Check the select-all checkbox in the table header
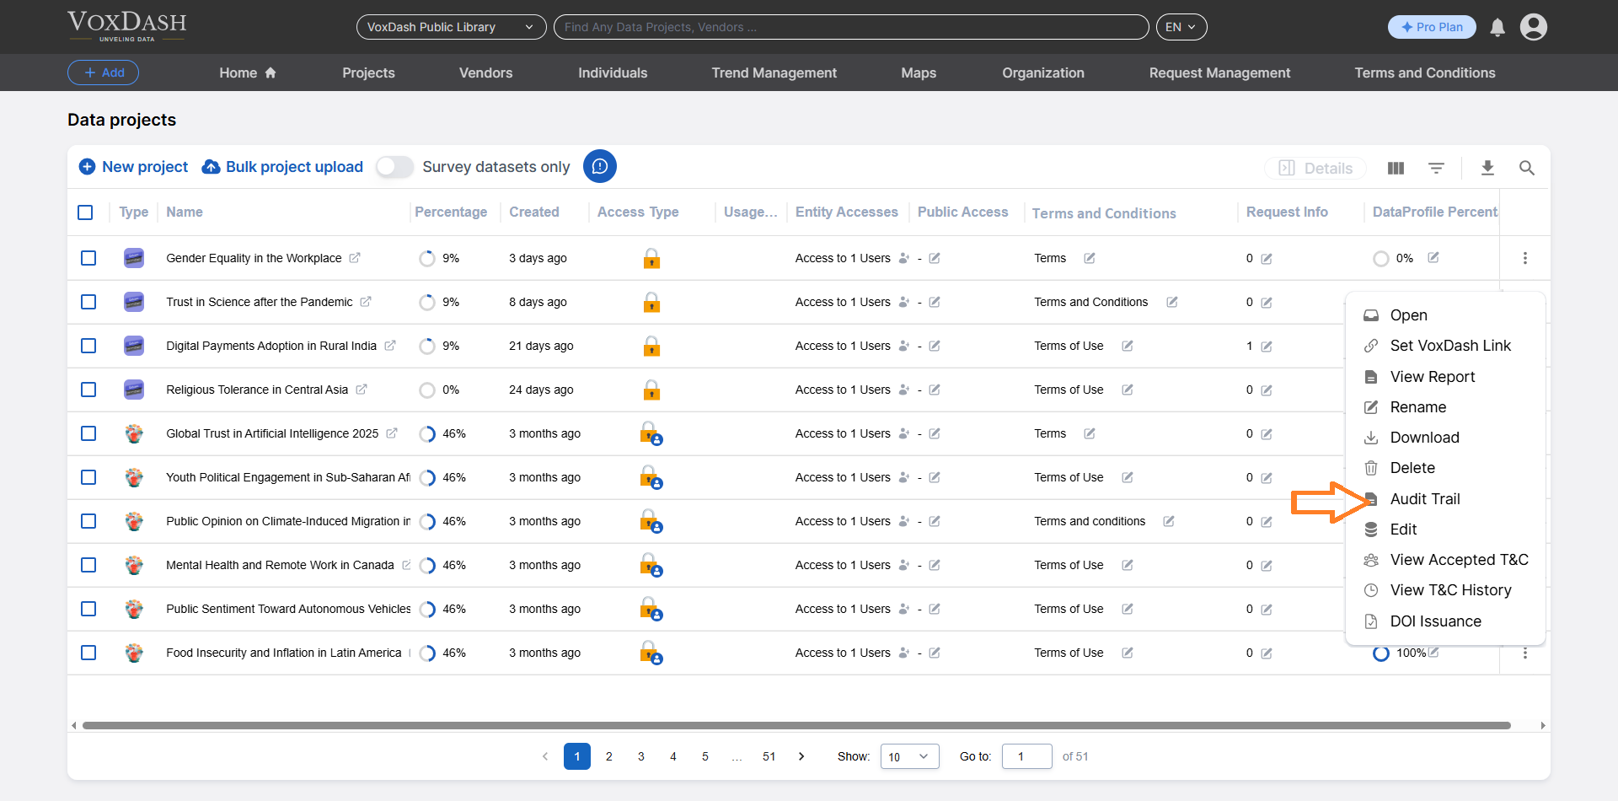The image size is (1618, 801). [85, 212]
